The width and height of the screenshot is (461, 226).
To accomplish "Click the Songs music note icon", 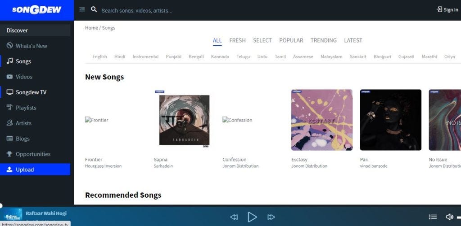I will point(10,61).
